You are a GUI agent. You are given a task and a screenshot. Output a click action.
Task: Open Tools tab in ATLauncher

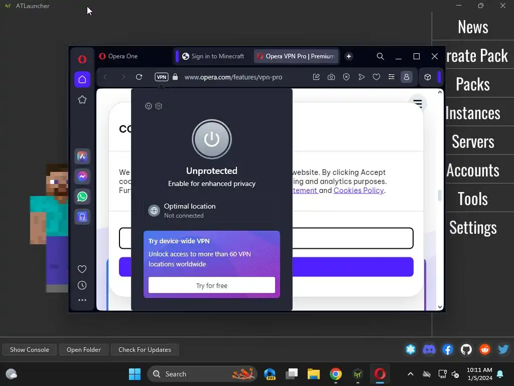(473, 199)
